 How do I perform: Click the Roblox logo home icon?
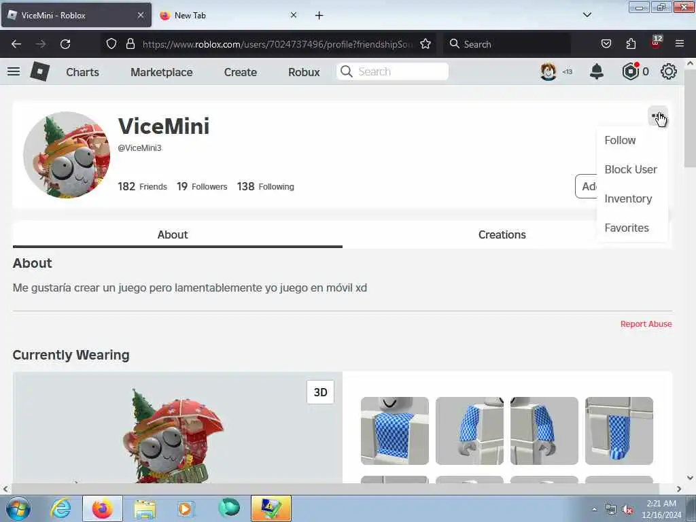39,71
